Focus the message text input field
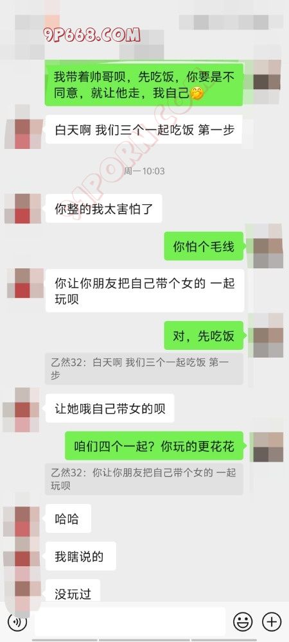Viewport: 289px width, 642px height. (130, 622)
